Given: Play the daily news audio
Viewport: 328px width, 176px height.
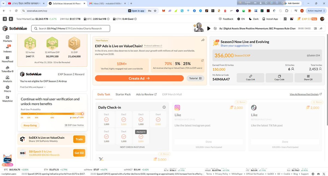Looking at the screenshot, I should click(x=209, y=28).
